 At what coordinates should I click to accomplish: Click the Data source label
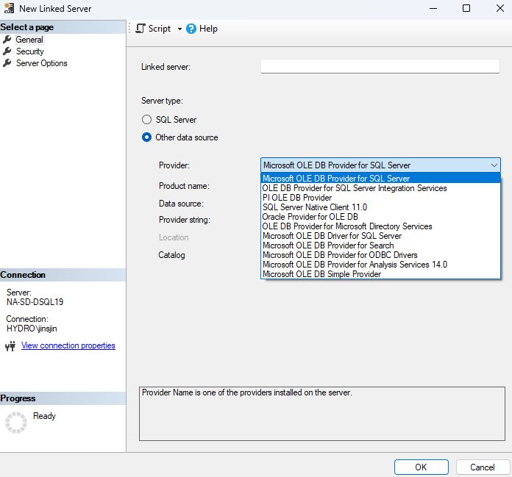pyautogui.click(x=181, y=204)
